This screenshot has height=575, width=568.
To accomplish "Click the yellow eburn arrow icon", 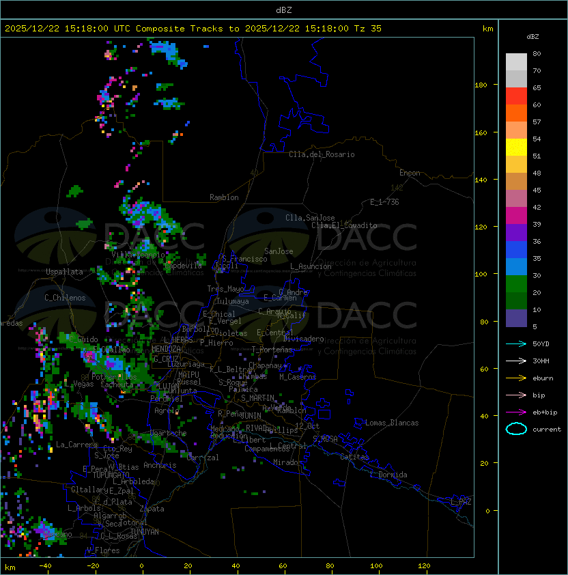I will [x=516, y=378].
